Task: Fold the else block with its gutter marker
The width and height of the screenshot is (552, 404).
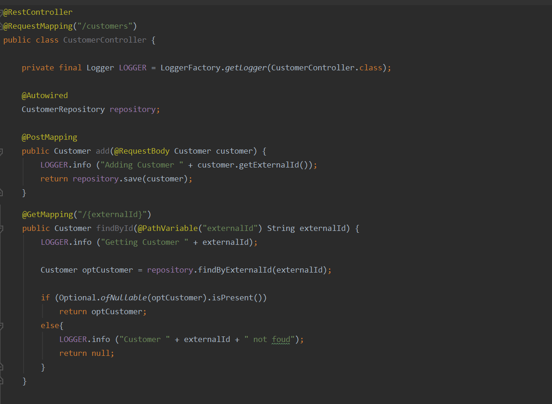Action: tap(1, 326)
